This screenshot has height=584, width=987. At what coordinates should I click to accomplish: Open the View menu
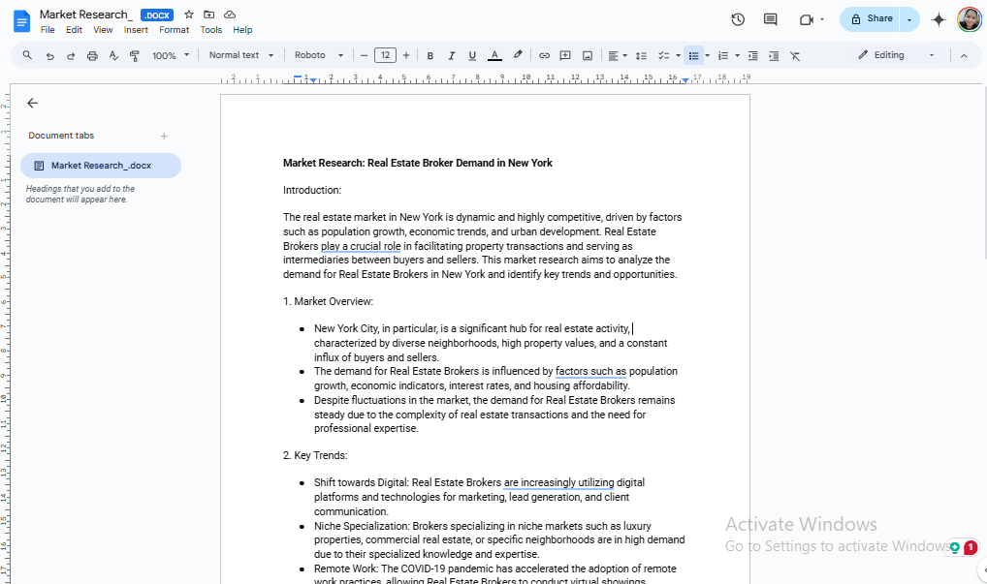pyautogui.click(x=103, y=30)
